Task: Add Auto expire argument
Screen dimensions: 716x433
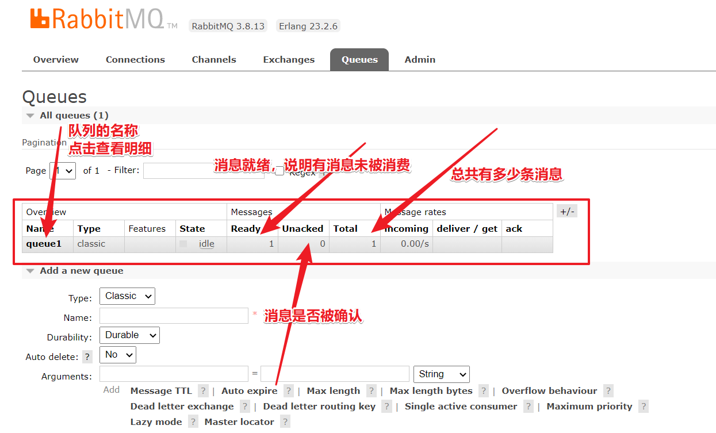Action: pos(250,391)
